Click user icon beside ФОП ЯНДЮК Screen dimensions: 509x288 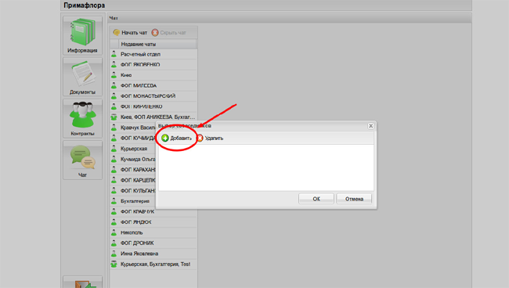coord(114,222)
